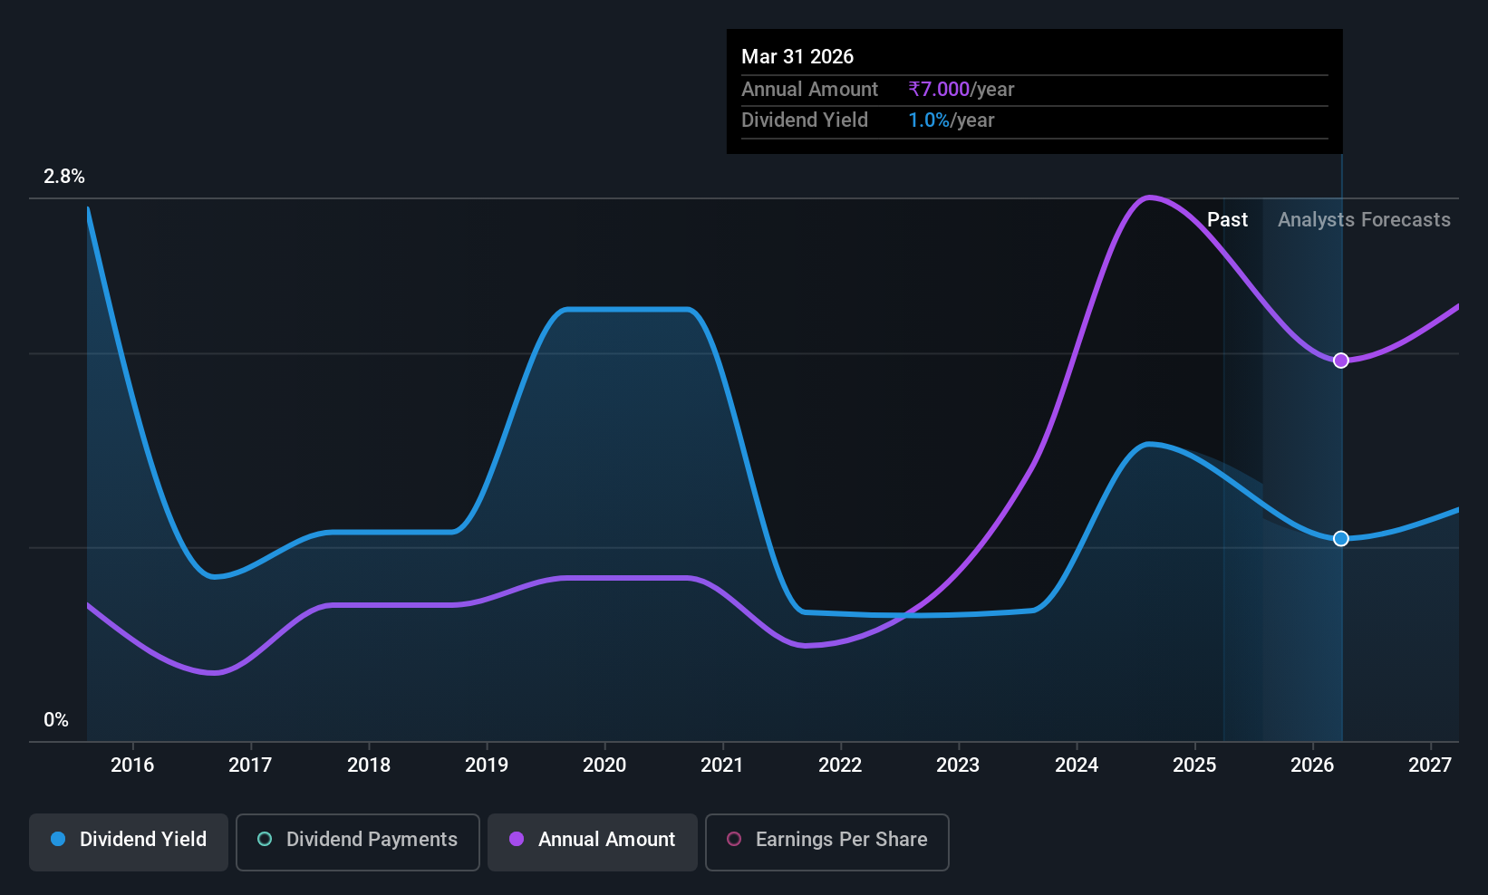Click the teal Dividend Payments circle icon
The width and height of the screenshot is (1488, 895).
265,839
